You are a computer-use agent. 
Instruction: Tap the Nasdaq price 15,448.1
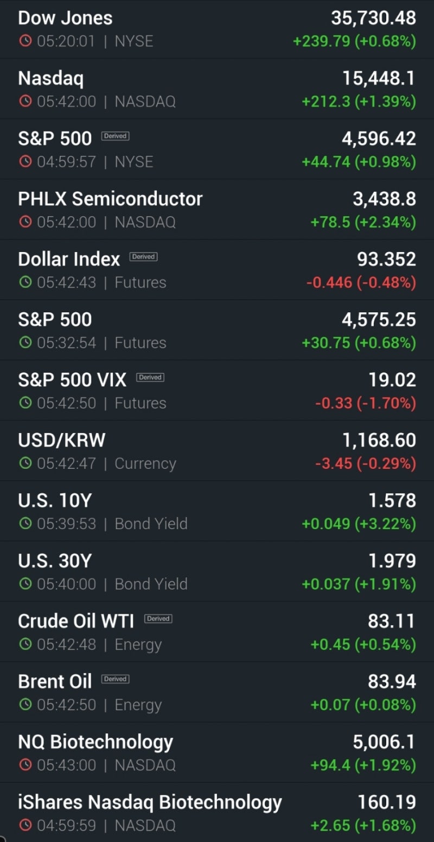tap(378, 78)
